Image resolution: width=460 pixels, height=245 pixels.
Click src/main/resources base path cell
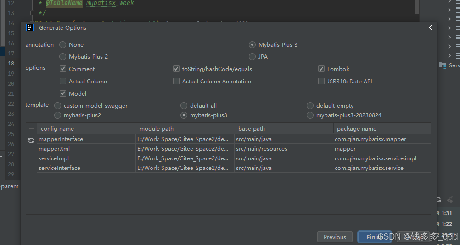point(284,149)
